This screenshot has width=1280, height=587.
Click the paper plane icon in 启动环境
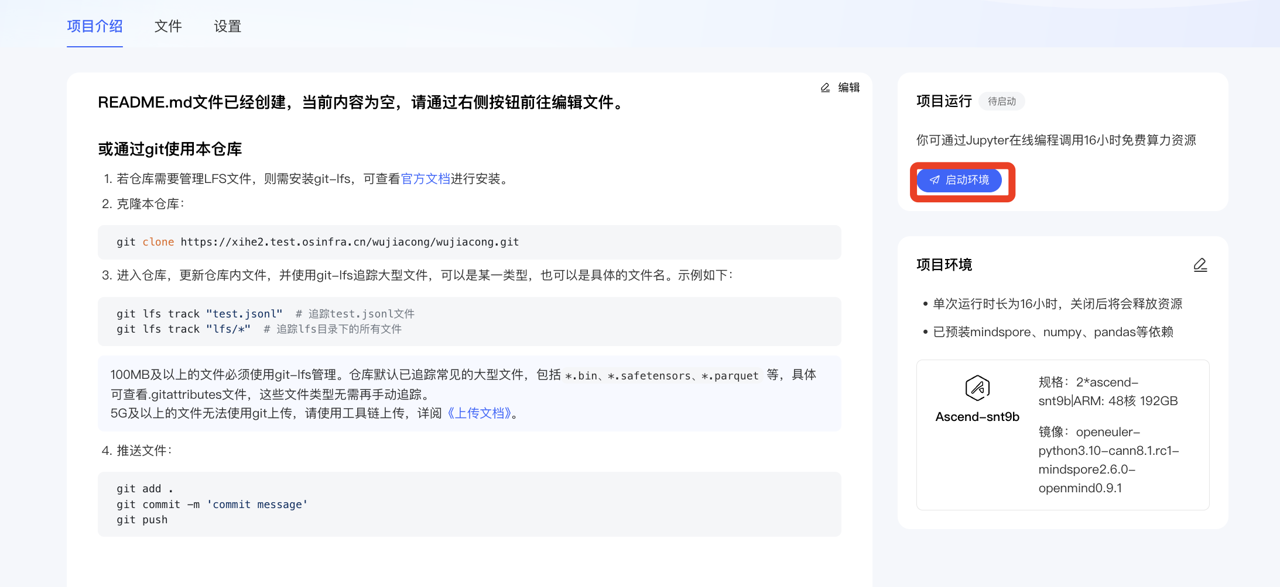click(935, 180)
